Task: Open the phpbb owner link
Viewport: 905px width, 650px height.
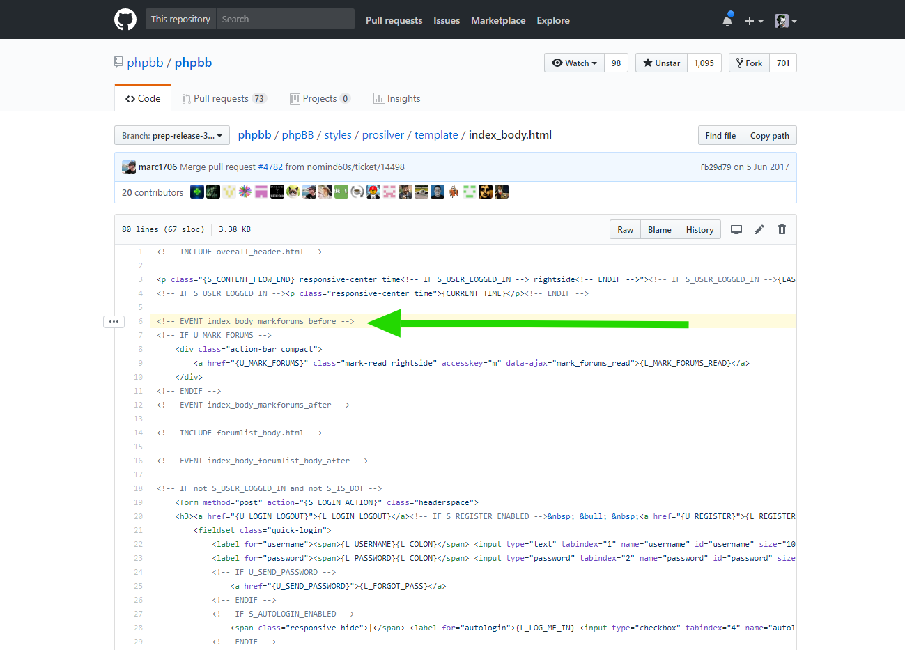Action: (x=145, y=63)
